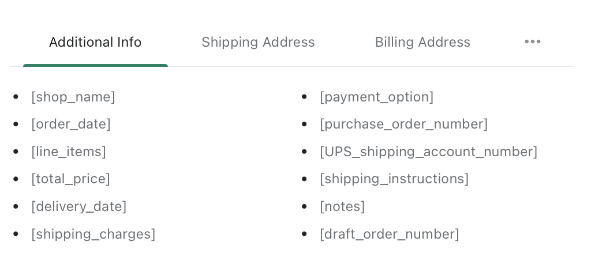The width and height of the screenshot is (591, 264).
Task: Switch to the Additional Info tab
Action: tap(95, 43)
